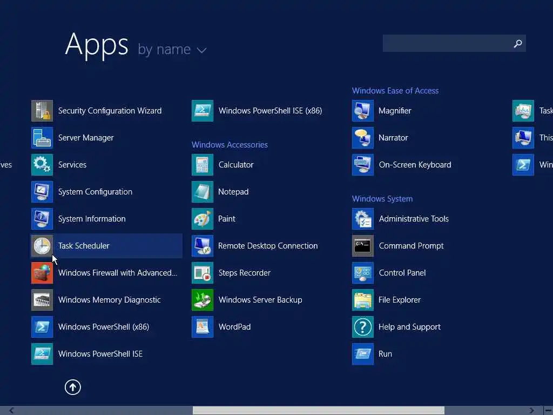Open the Services gear icon
The image size is (553, 415).
(42, 165)
